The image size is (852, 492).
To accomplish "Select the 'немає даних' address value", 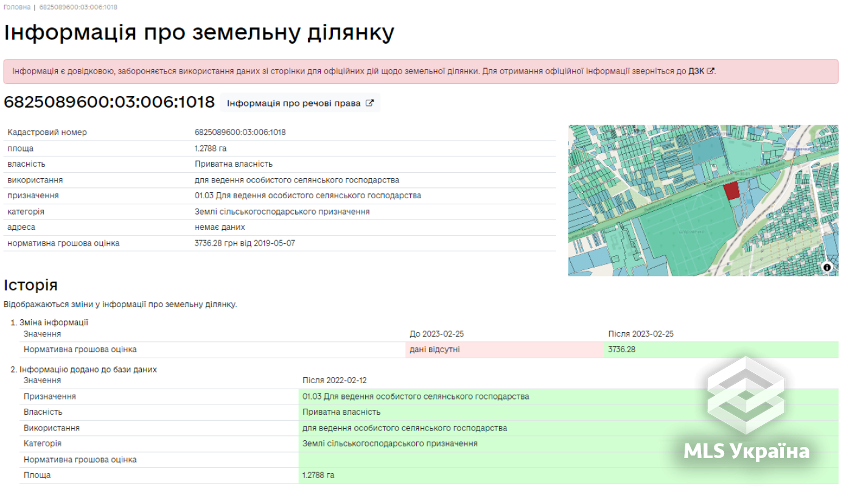I will click(x=220, y=227).
